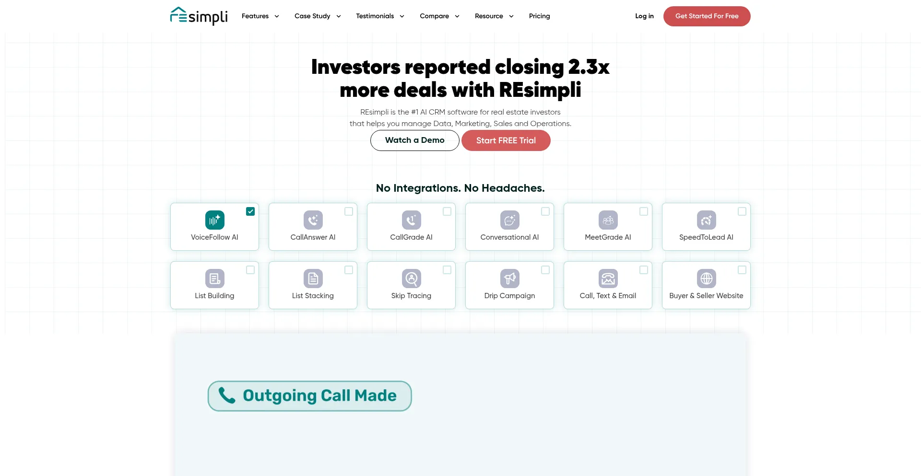Open the Features menu label
Image resolution: width=921 pixels, height=476 pixels.
255,16
